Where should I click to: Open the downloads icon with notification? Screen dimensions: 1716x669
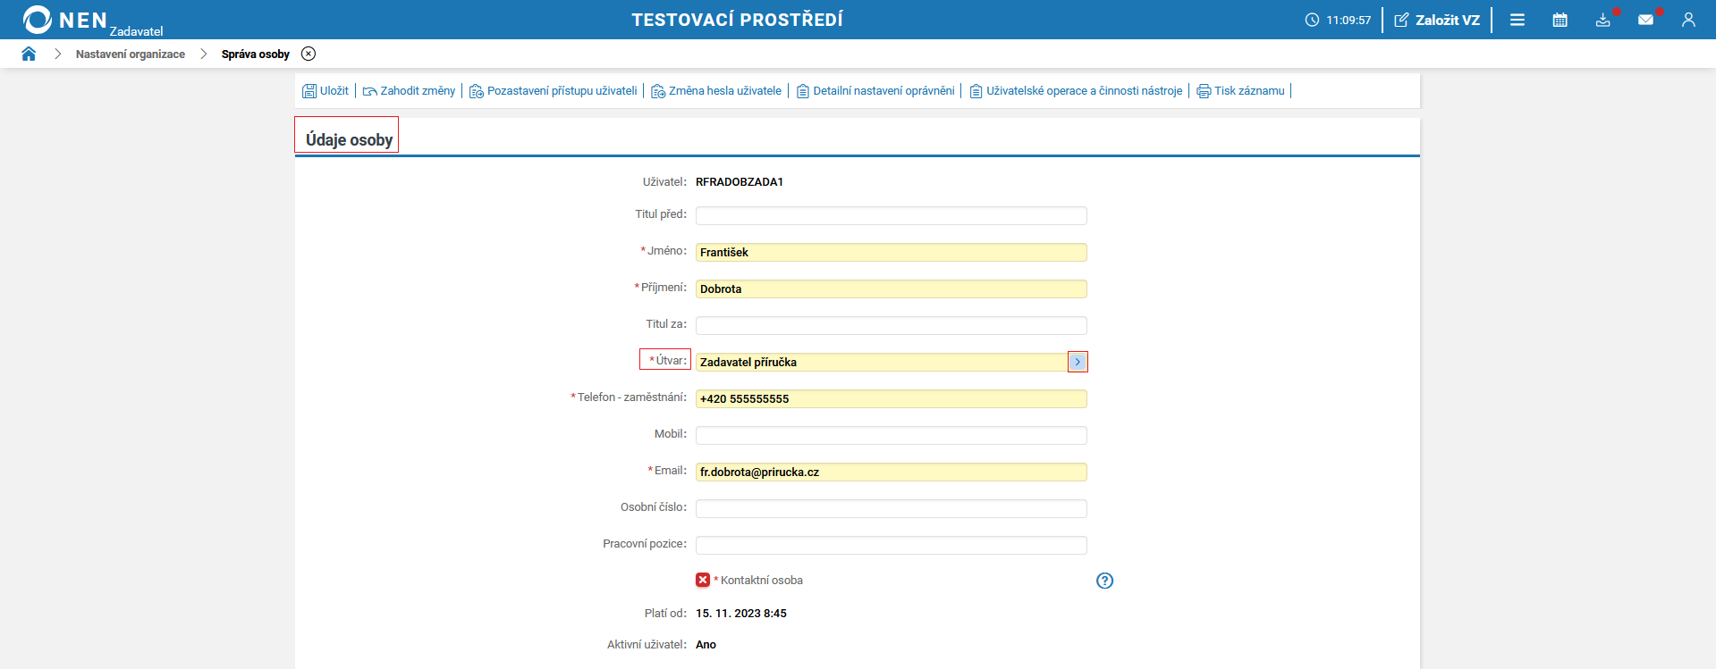(1602, 20)
